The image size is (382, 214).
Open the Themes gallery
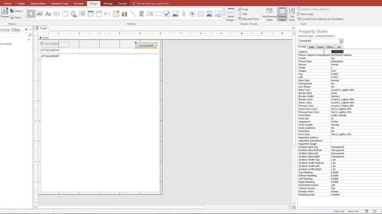4,13
